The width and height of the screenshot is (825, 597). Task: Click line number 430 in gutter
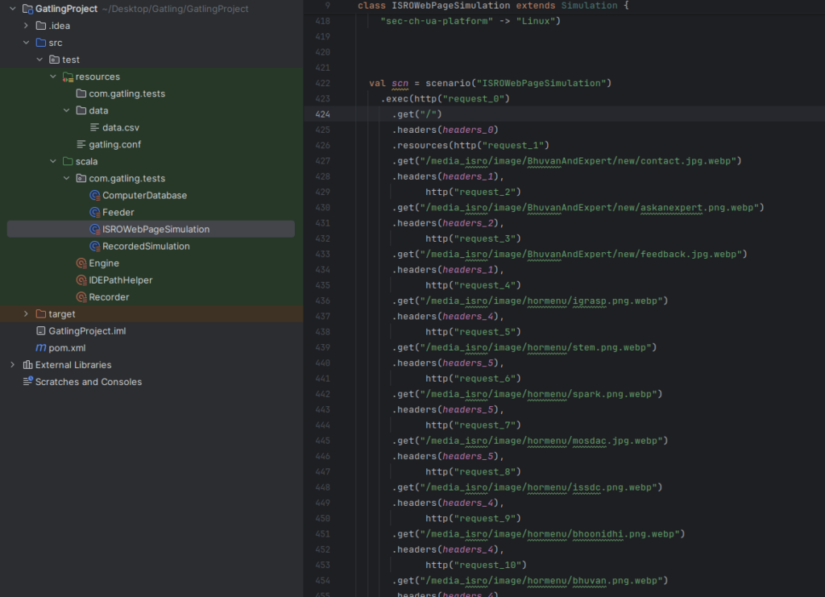pos(323,207)
